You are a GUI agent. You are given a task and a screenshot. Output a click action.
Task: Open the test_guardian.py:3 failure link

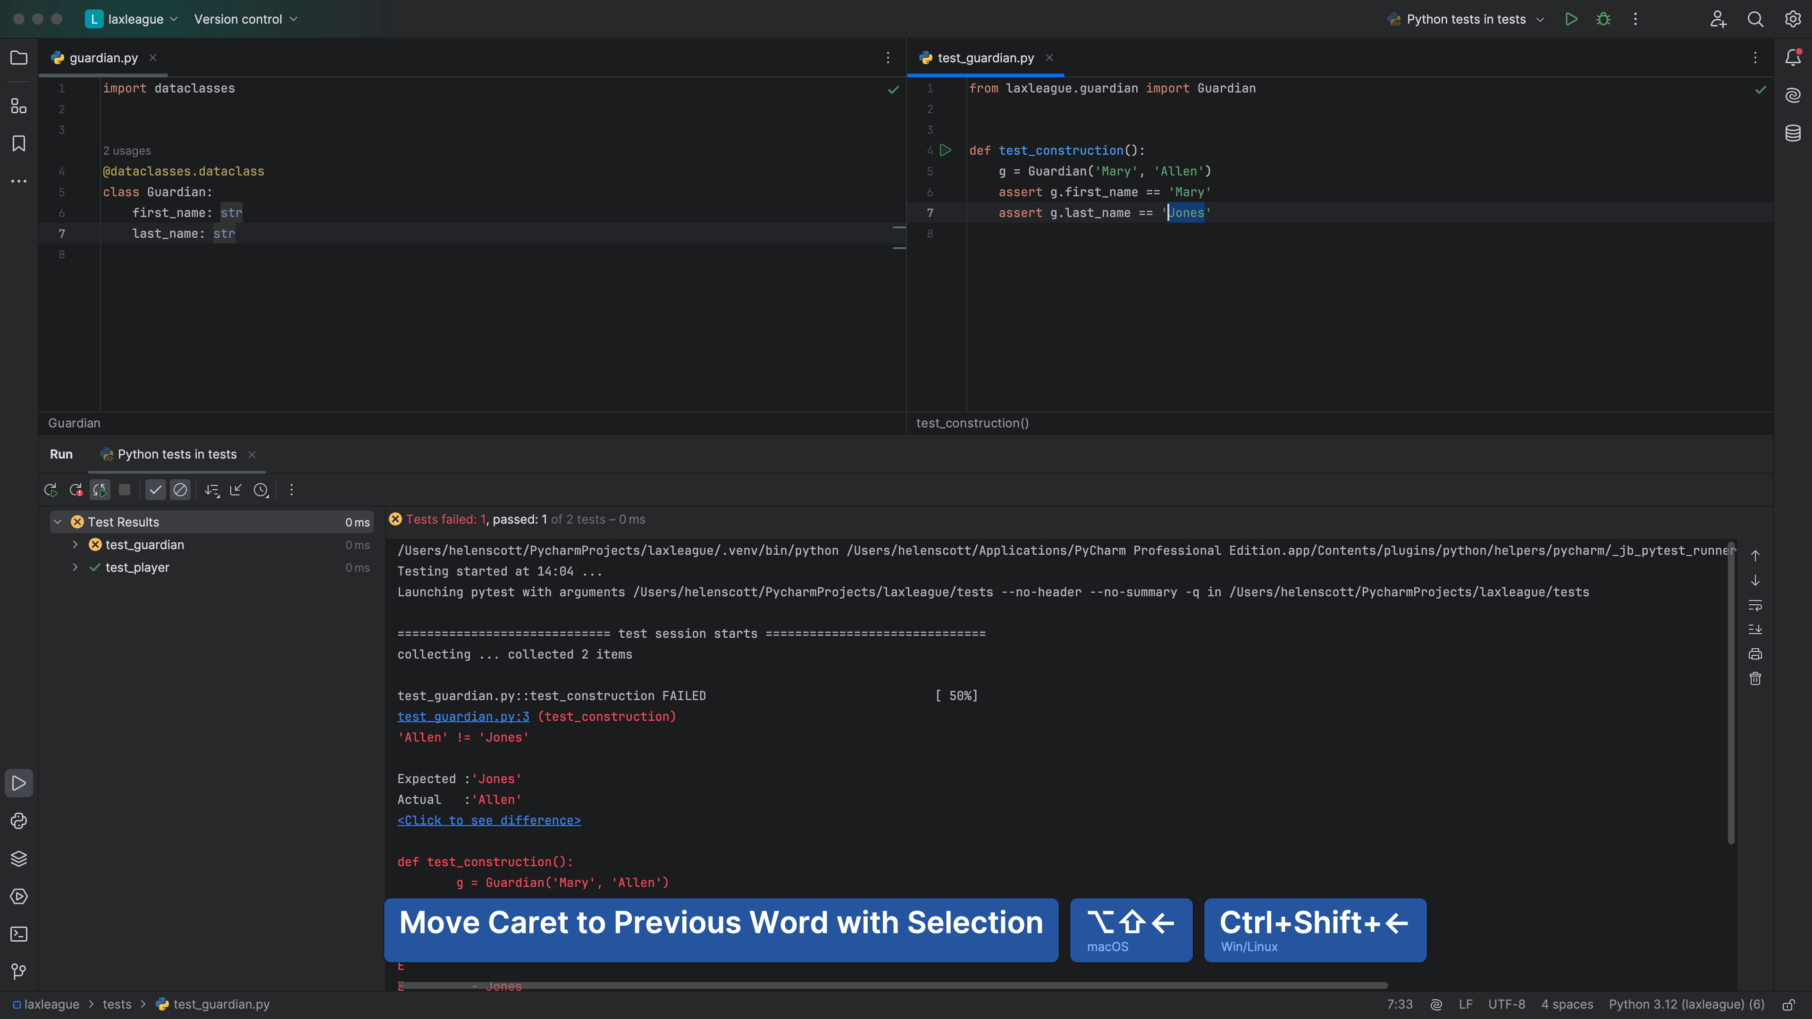(x=463, y=716)
